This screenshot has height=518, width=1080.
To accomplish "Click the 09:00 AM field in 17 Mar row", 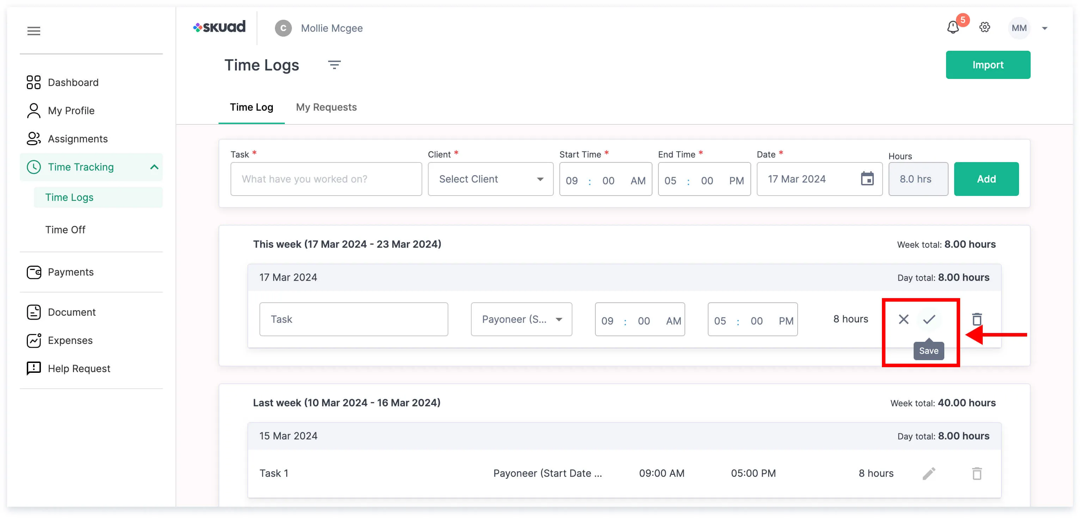I will pyautogui.click(x=640, y=319).
